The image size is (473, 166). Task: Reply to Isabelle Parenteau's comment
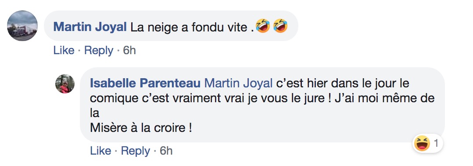[x=136, y=151]
